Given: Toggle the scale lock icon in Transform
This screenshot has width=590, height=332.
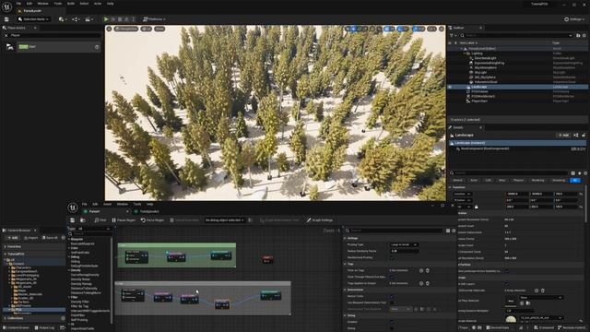Looking at the screenshot, I should (476, 207).
